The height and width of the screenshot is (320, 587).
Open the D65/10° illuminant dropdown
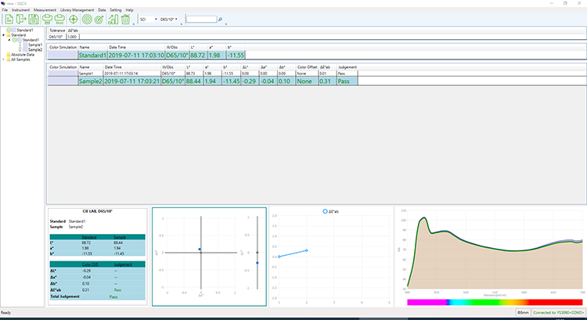(168, 19)
